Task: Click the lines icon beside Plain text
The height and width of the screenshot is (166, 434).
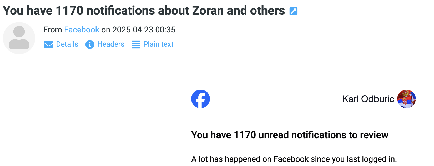Action: click(x=136, y=45)
